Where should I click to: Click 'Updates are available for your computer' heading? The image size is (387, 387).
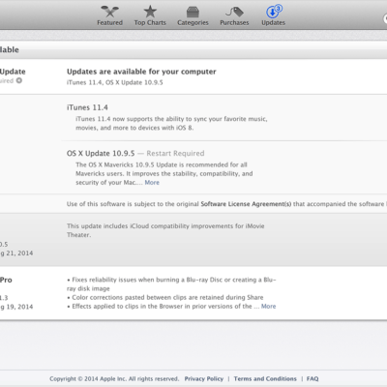tap(141, 72)
